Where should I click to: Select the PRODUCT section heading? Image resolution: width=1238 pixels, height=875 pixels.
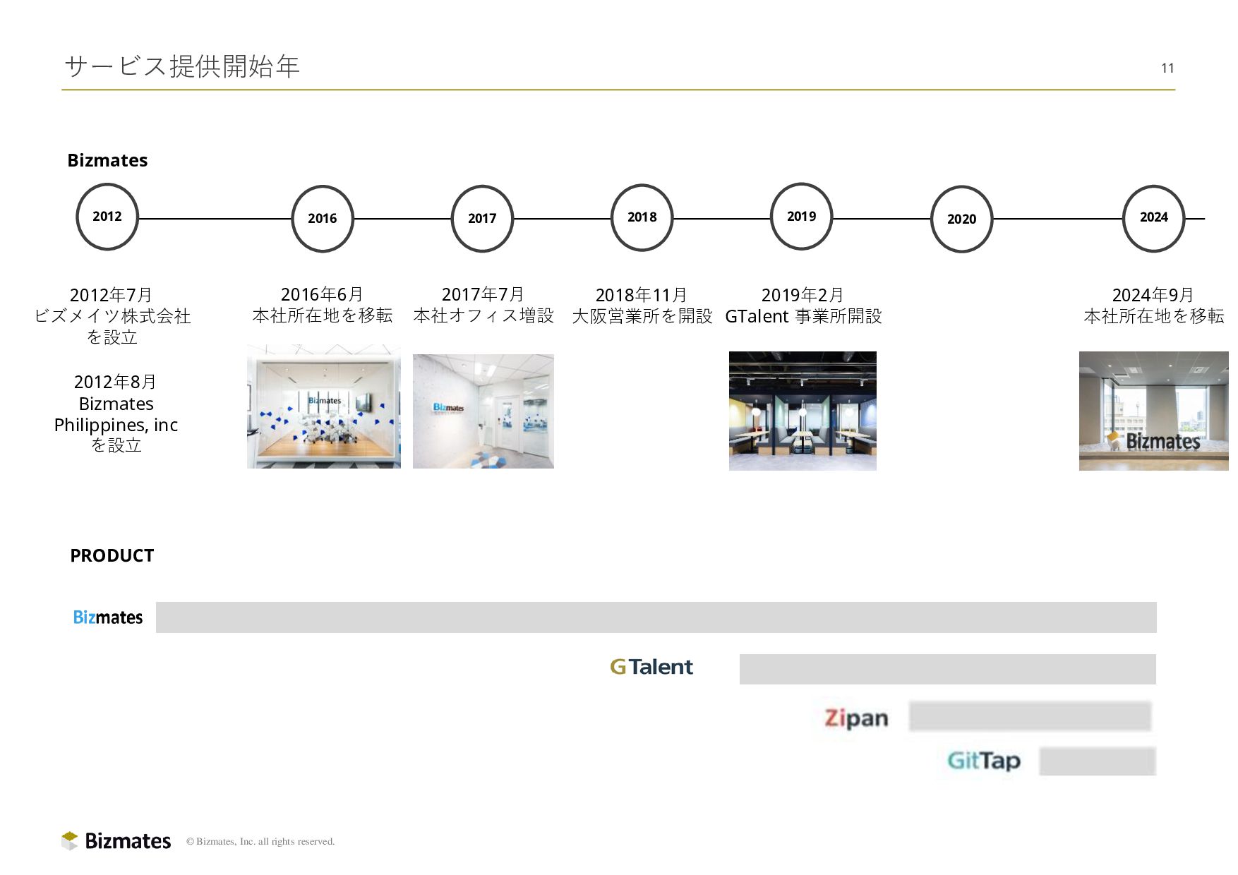112,556
